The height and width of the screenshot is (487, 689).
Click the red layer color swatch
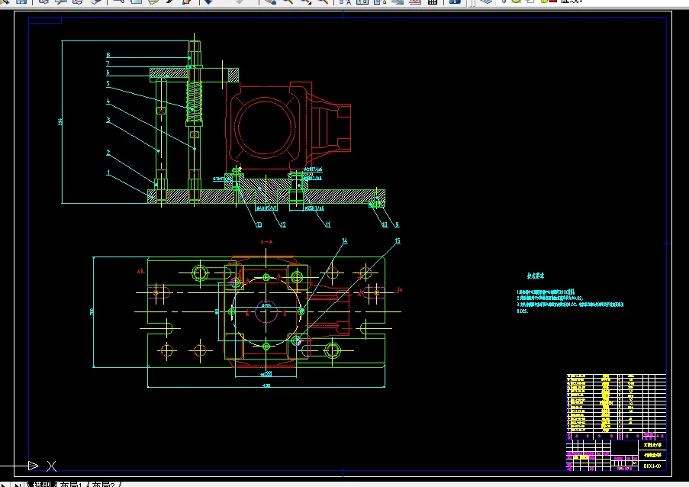pyautogui.click(x=553, y=2)
